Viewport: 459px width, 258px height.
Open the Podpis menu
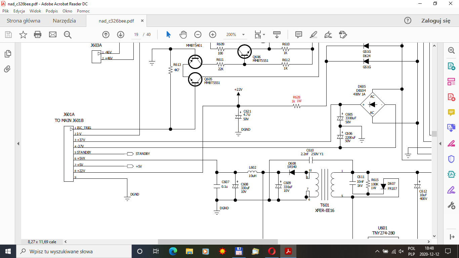click(x=52, y=11)
